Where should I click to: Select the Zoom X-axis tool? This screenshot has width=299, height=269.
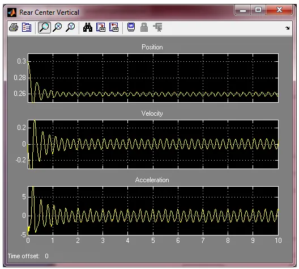pos(57,27)
